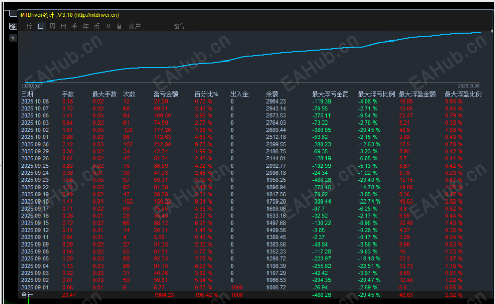Click the 1000 deposit in 2025.09.01 row

click(x=237, y=287)
